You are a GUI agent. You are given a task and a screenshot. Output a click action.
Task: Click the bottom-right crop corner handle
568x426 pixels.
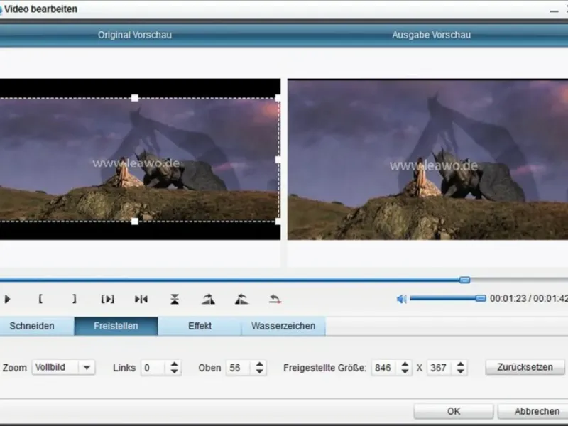(x=278, y=222)
